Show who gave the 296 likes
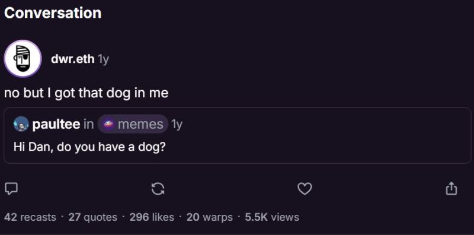 pos(152,217)
